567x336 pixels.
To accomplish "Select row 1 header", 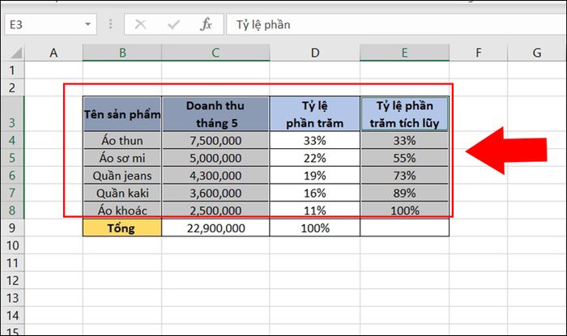I will pos(12,70).
